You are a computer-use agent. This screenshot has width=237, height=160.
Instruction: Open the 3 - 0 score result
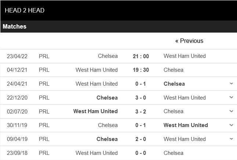pyautogui.click(x=141, y=98)
